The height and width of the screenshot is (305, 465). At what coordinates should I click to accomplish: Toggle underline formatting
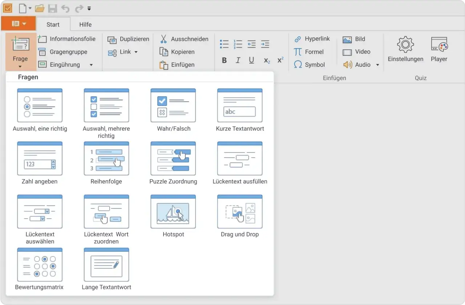point(251,60)
